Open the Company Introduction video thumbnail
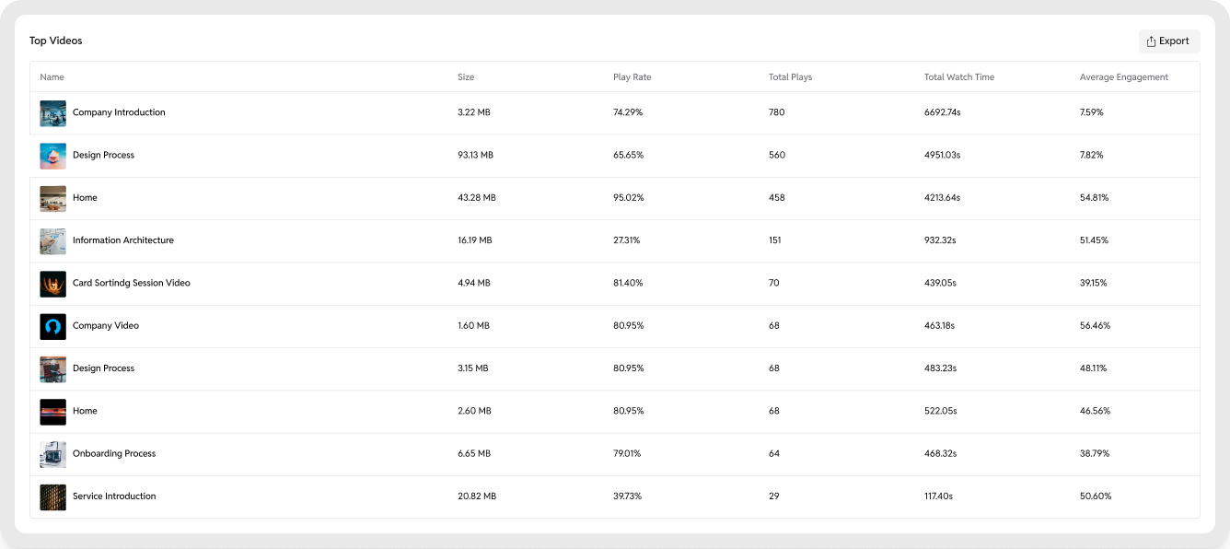This screenshot has height=549, width=1230. point(52,112)
